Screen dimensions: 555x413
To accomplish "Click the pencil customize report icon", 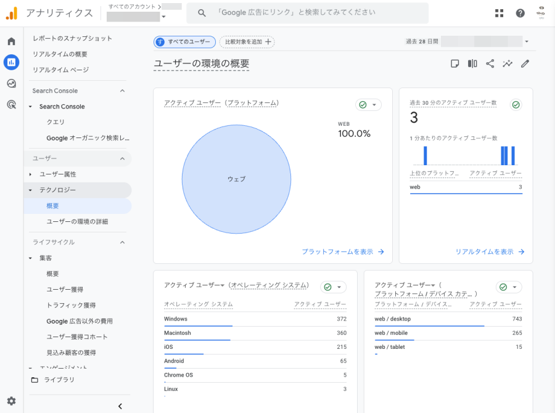I will (x=525, y=63).
